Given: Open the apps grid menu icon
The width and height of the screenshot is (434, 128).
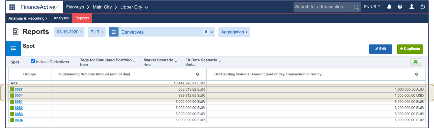Looking at the screenshot, I should (12, 7).
